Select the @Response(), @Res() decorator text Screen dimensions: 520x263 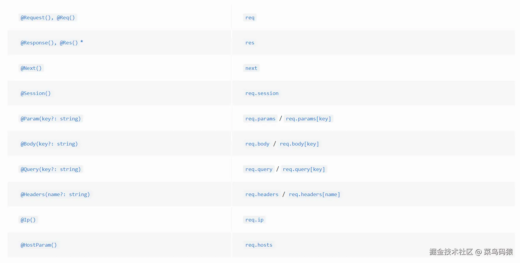coord(49,43)
